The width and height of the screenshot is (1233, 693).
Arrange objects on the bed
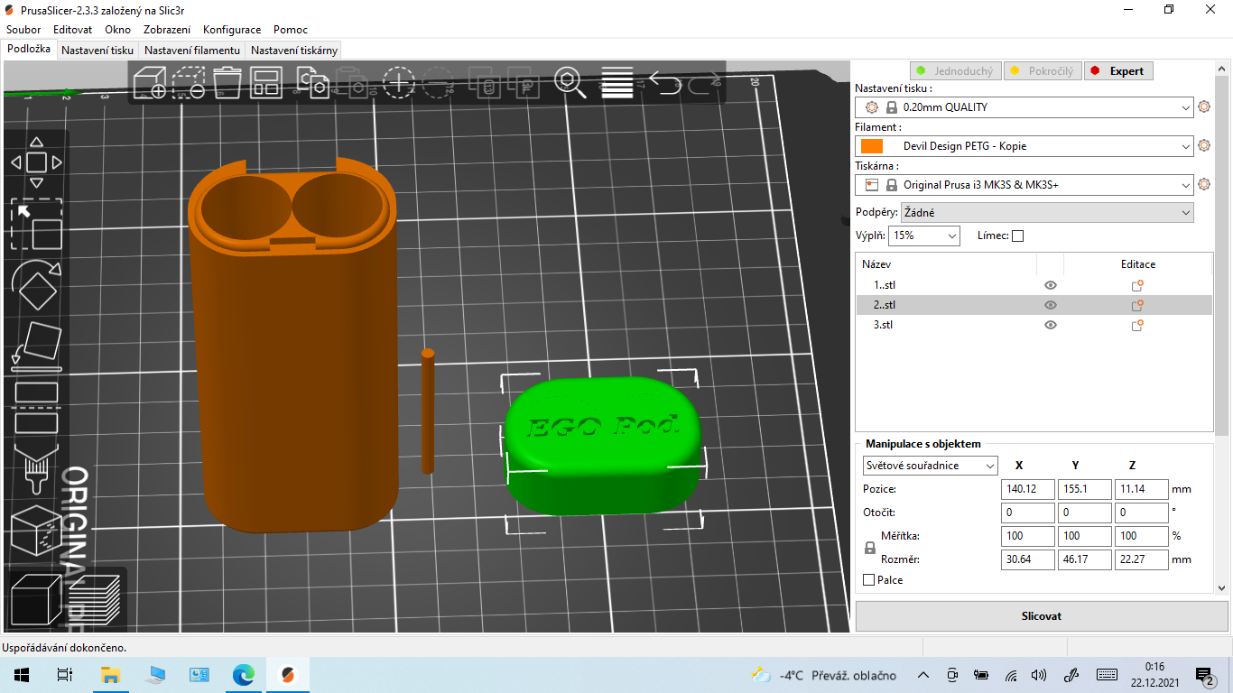(265, 82)
